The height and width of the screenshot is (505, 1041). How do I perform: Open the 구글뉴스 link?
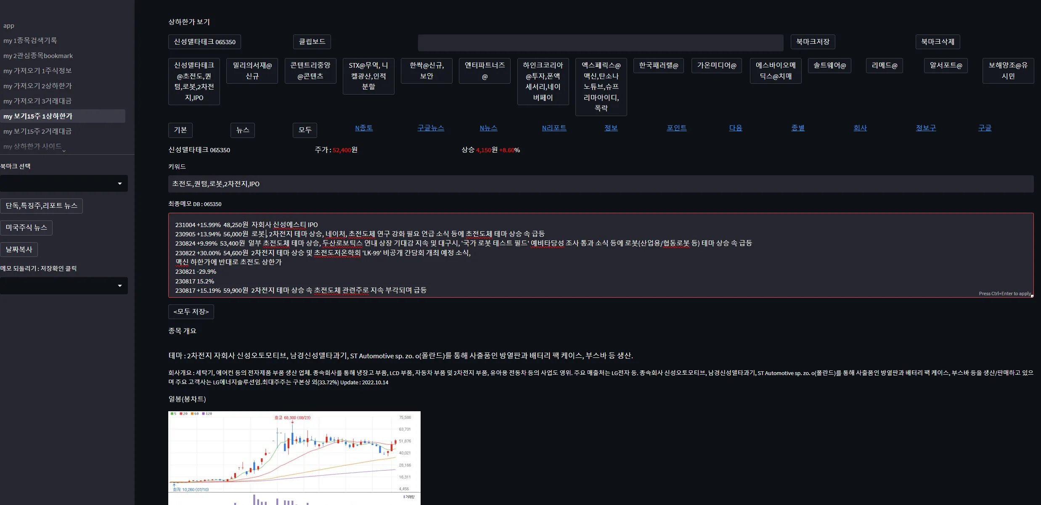pos(431,128)
